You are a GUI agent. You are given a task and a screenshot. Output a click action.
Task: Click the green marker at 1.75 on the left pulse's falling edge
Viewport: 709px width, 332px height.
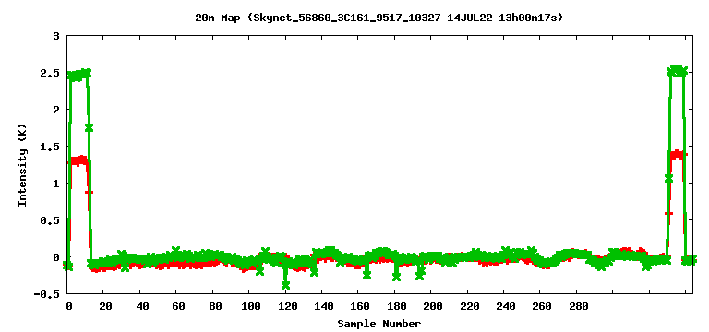pos(89,128)
